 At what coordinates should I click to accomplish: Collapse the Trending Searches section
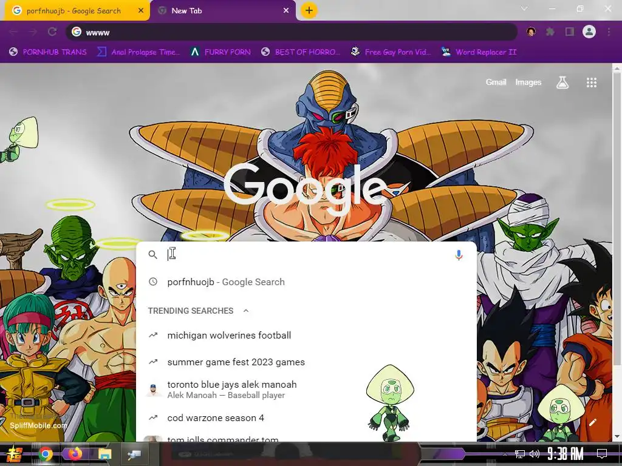coord(246,311)
